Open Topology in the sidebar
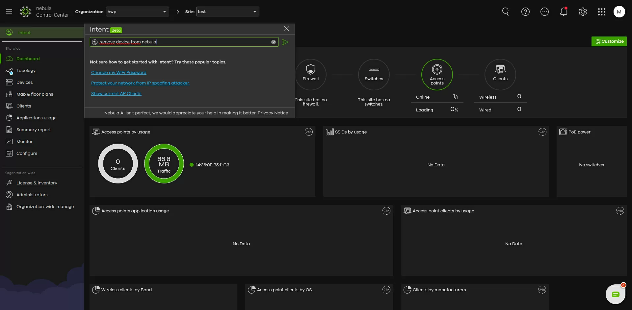 tap(26, 70)
